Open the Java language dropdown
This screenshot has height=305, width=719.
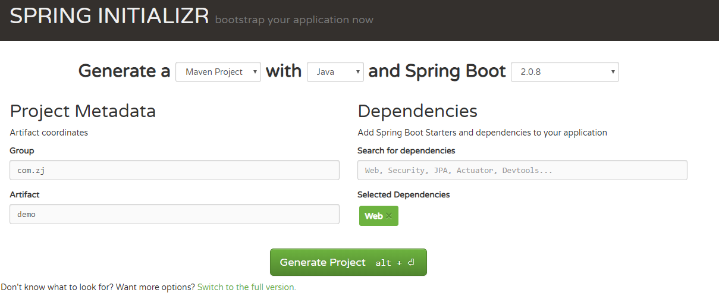(335, 72)
